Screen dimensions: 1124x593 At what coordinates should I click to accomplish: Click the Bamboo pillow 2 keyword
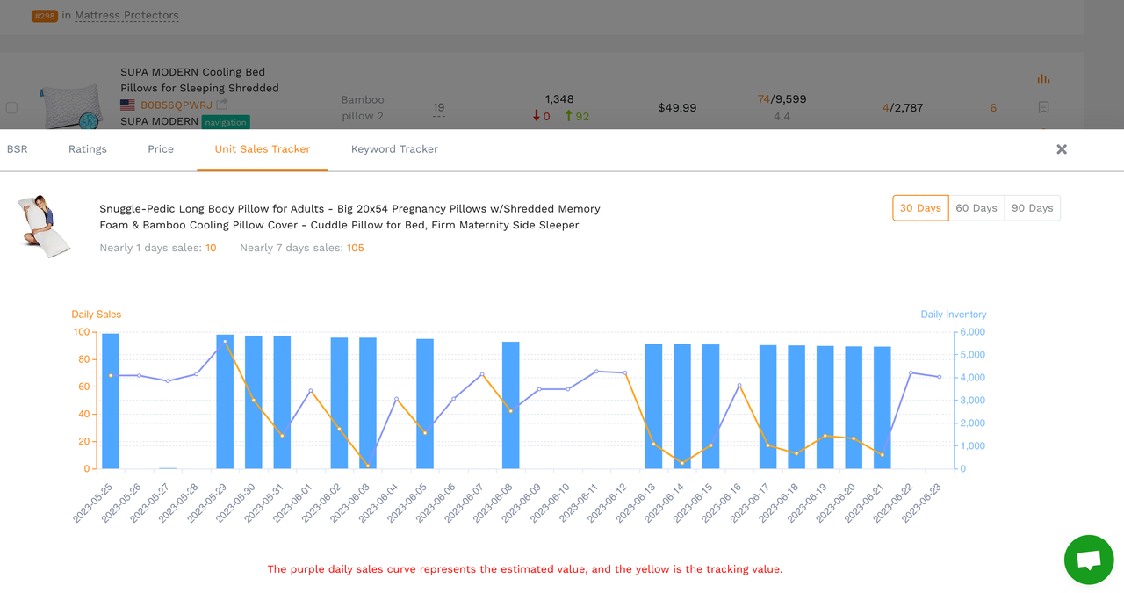point(363,108)
